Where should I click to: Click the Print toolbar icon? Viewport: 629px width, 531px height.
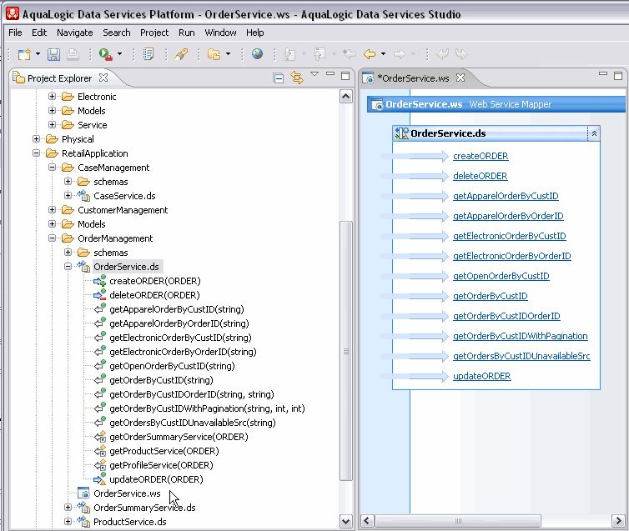[x=73, y=54]
